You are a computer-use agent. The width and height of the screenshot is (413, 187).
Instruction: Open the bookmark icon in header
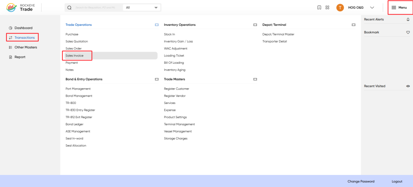pyautogui.click(x=319, y=8)
